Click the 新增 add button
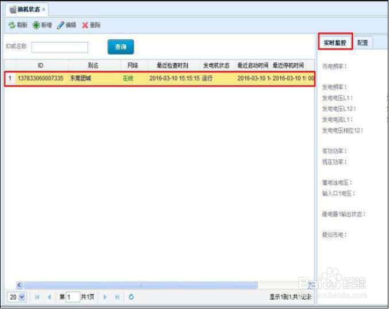The image size is (389, 309). pyautogui.click(x=42, y=25)
